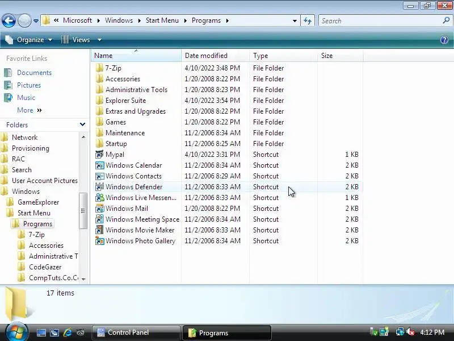Select the Windows Defender shortcut icon
Screen dimensions: 454x341
(99, 187)
